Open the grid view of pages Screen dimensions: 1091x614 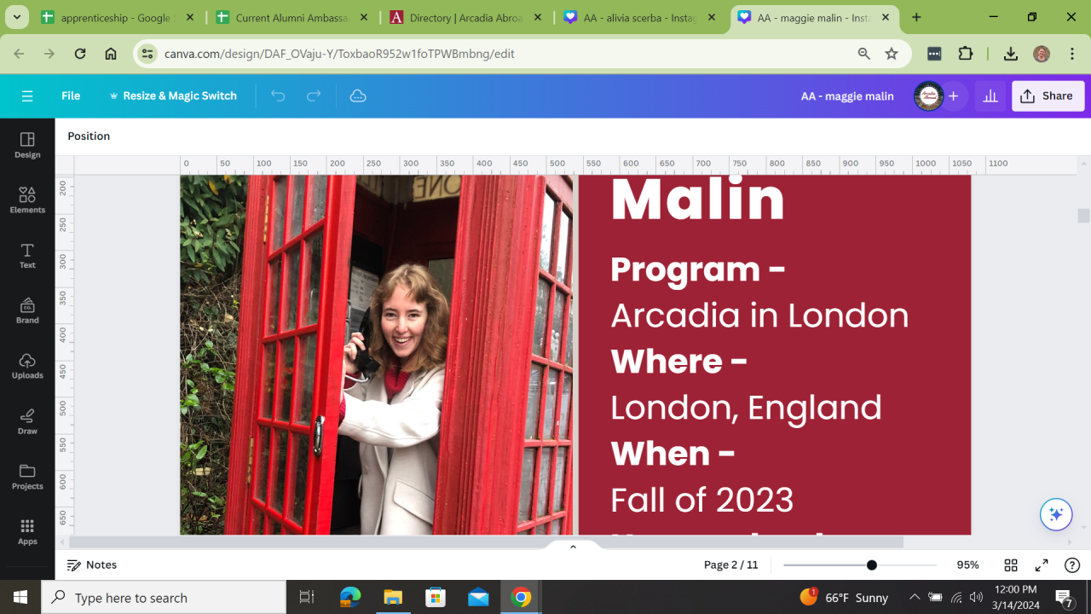[1011, 565]
